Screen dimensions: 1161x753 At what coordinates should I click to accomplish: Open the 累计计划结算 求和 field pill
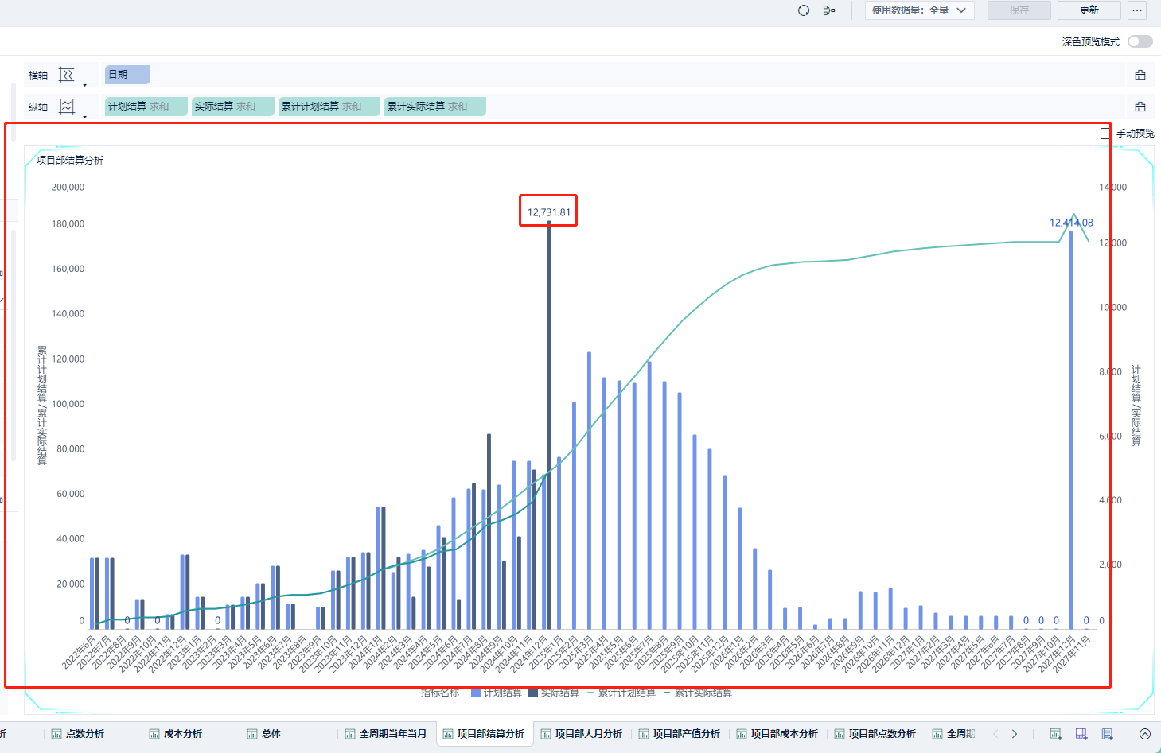(329, 107)
